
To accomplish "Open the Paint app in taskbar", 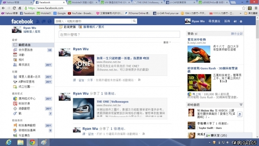I will [44, 142].
